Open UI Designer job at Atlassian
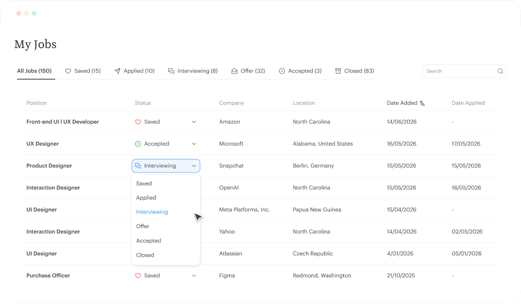 42,254
